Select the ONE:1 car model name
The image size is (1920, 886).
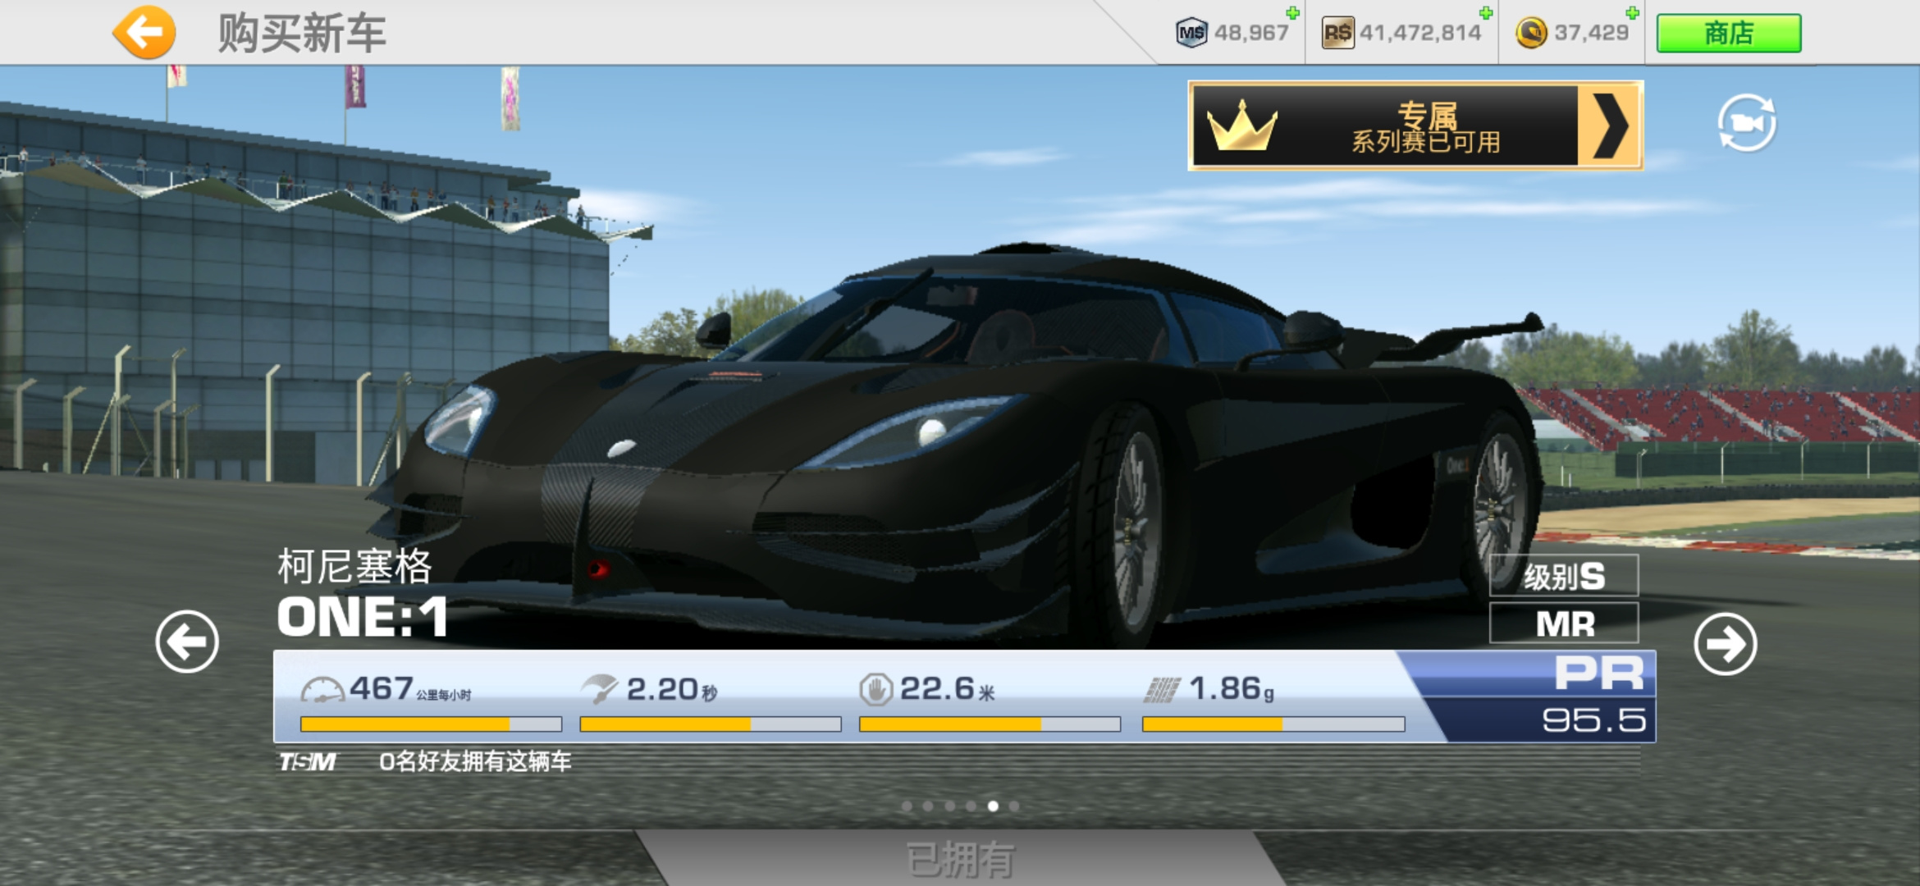362,617
